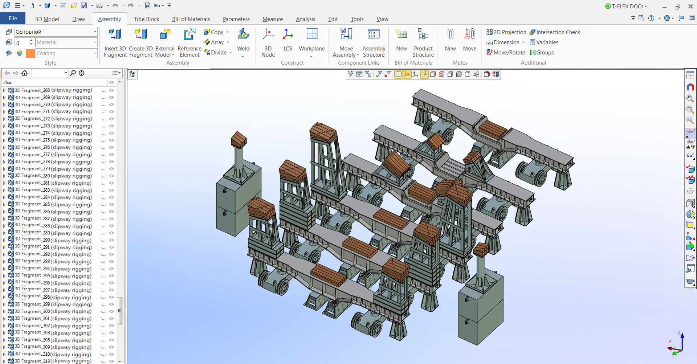This screenshot has height=364, width=697.
Task: Switch to the Parameters tab
Action: 236,19
